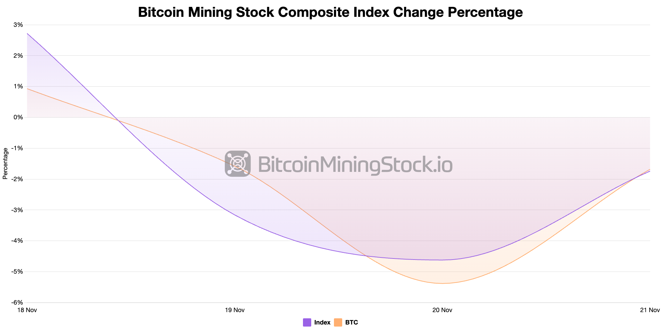Screen dimensions: 661x330
Task: Click the -4% y-axis tick label
Action: point(17,241)
